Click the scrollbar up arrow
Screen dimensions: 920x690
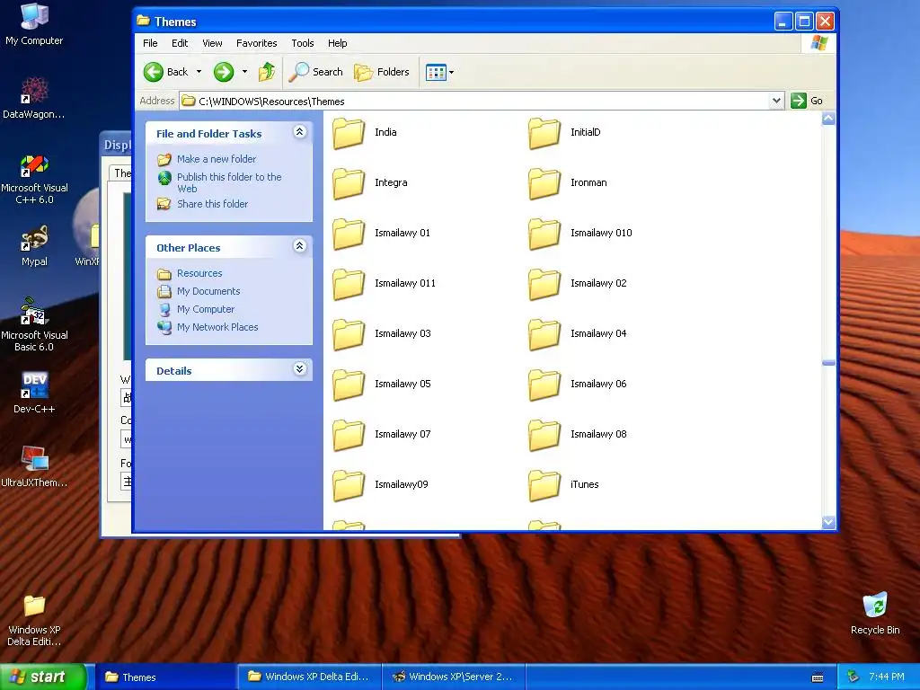pos(828,119)
